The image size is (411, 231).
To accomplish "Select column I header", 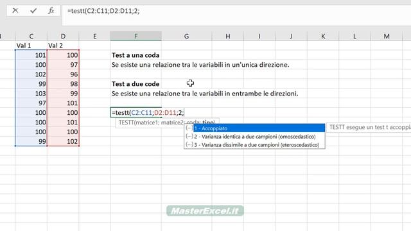I will (259, 36).
